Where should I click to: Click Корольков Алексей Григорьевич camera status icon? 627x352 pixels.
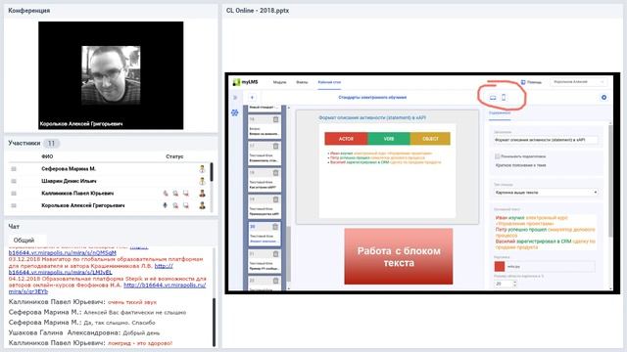tap(175, 205)
